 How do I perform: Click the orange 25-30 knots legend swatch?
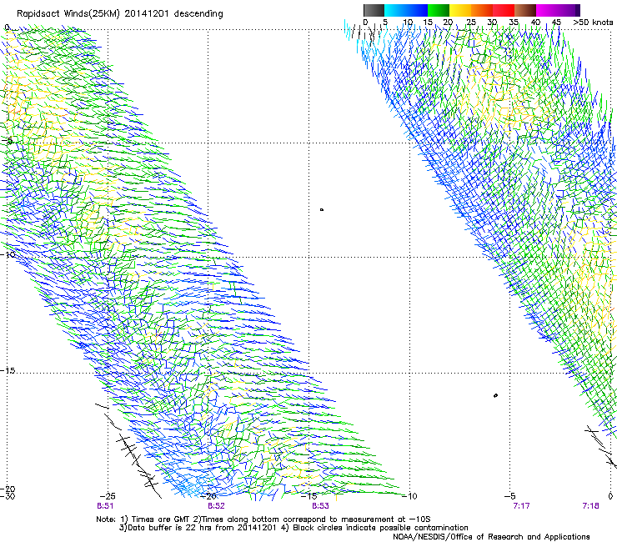pyautogui.click(x=482, y=10)
